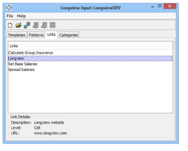Select the highlighted Longview link entry
Screen dimensions: 188x151
pyautogui.click(x=16, y=58)
